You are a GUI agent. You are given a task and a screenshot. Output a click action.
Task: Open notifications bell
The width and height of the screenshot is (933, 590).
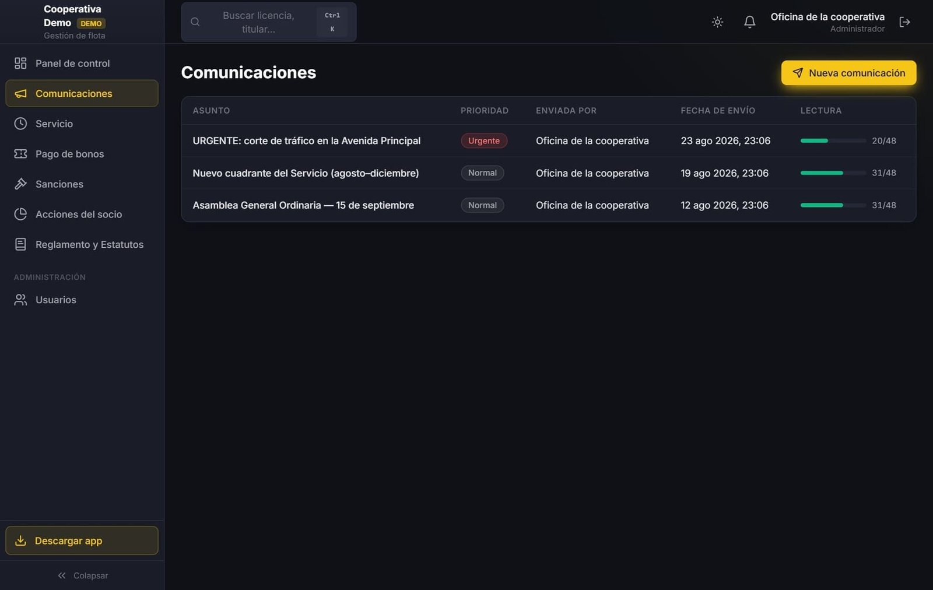(x=750, y=22)
